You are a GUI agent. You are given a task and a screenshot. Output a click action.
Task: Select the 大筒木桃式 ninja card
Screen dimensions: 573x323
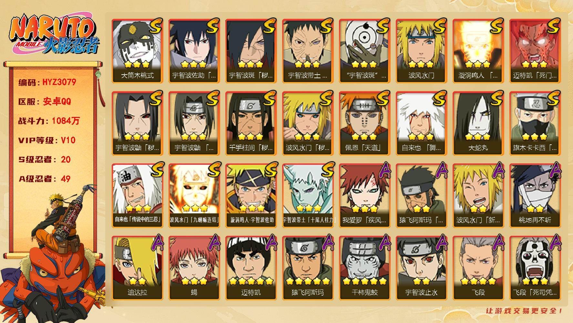[137, 51]
